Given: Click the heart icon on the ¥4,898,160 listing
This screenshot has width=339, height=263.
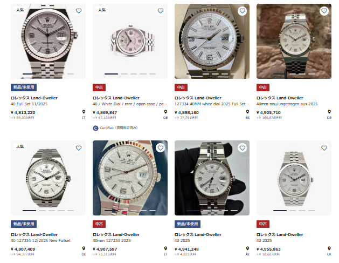Looking at the screenshot, I should click(242, 11).
